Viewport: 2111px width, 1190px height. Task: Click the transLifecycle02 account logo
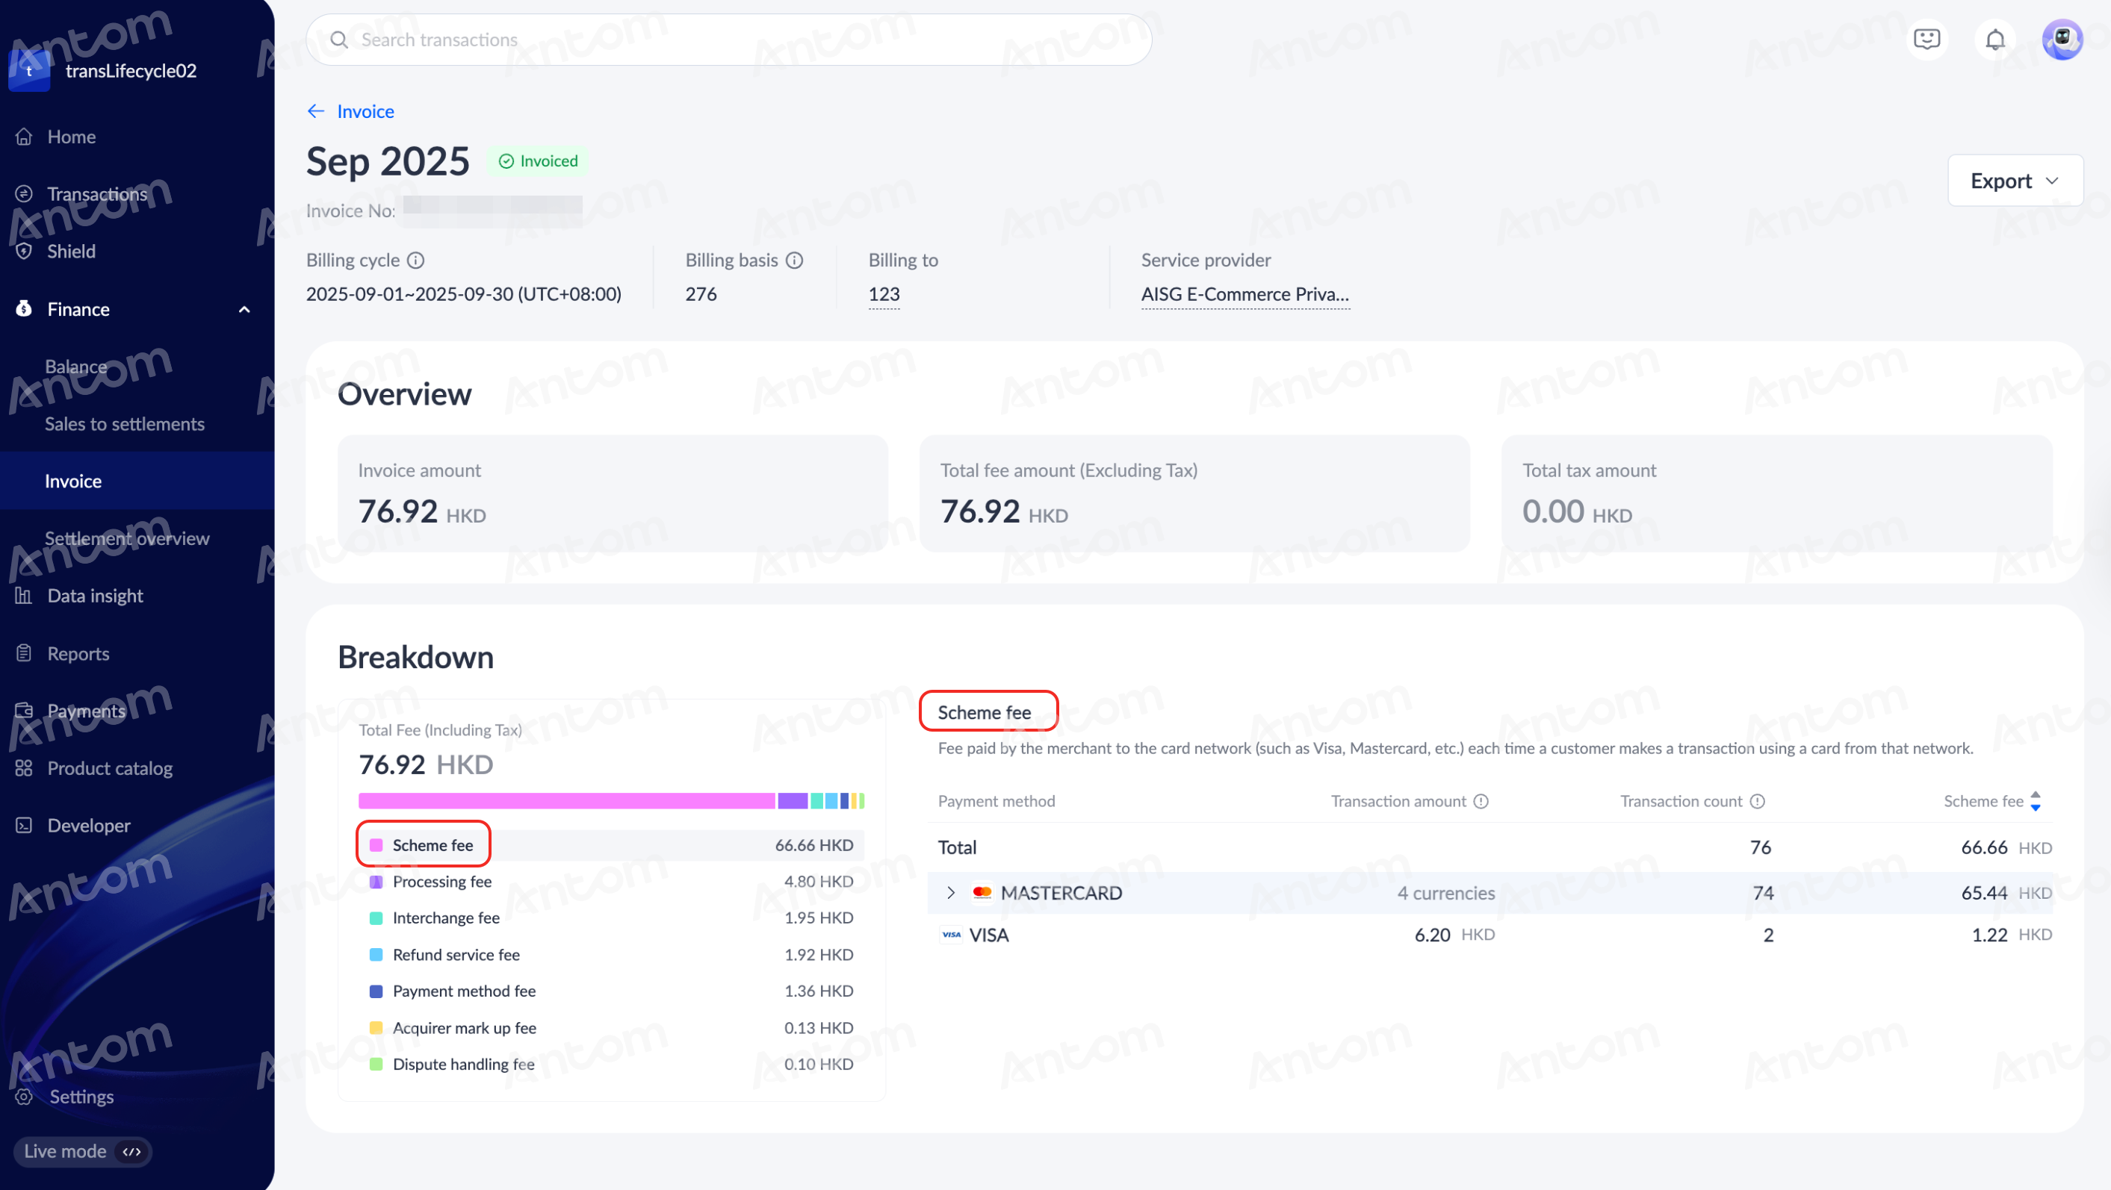tap(29, 70)
